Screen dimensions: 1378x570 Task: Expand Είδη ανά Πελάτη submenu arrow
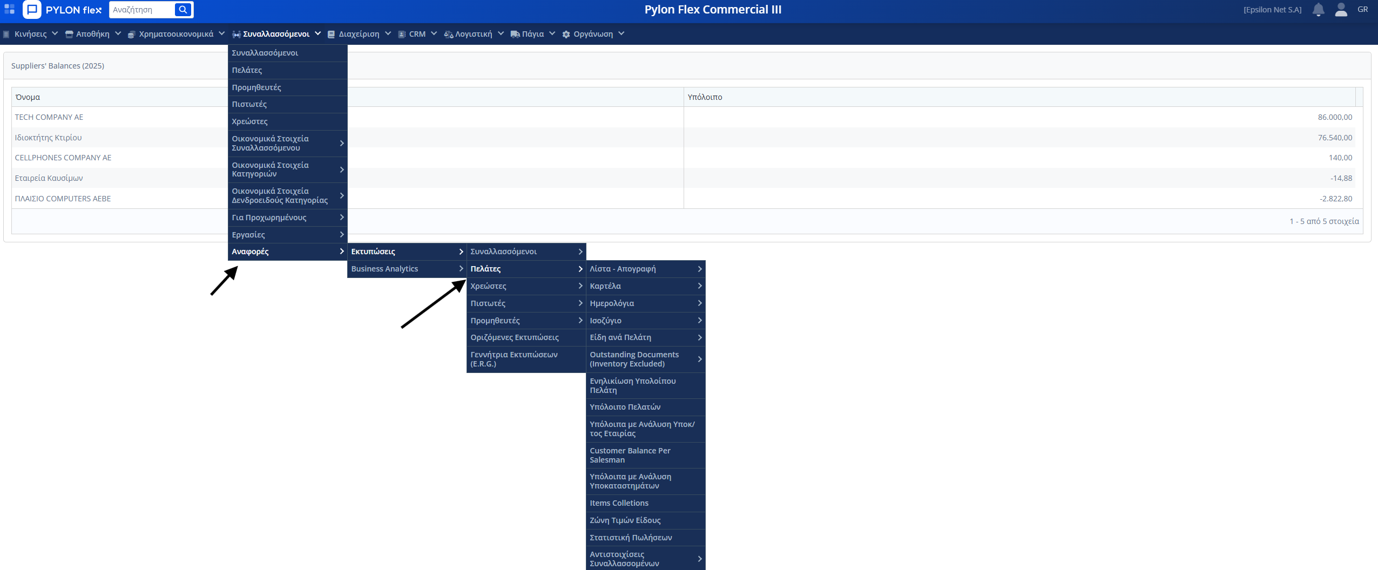tap(700, 337)
